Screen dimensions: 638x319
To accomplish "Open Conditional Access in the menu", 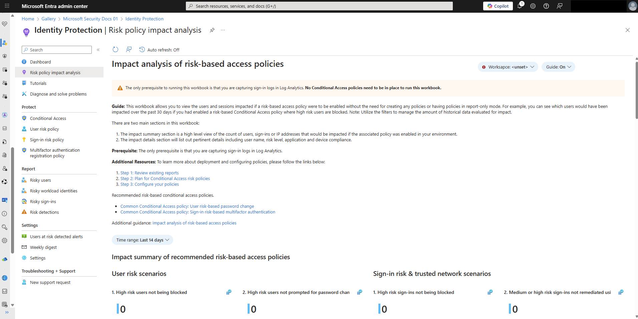I will click(x=48, y=118).
